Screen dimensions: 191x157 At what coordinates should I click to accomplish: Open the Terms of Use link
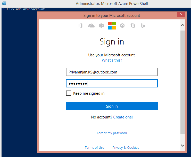coord(95,148)
